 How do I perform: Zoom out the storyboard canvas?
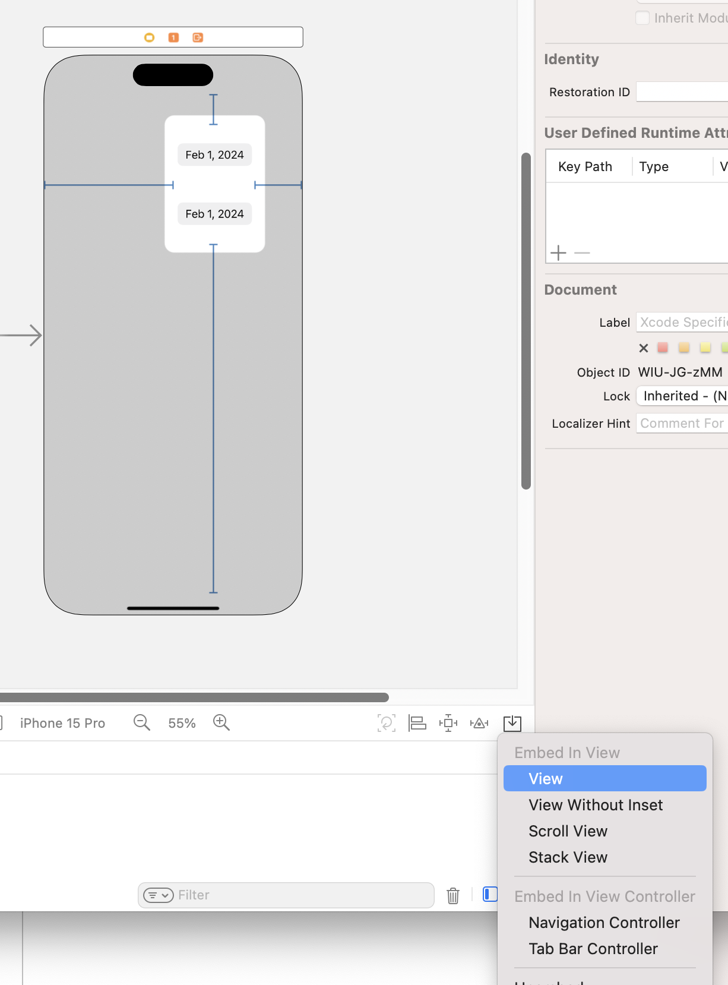coord(142,722)
